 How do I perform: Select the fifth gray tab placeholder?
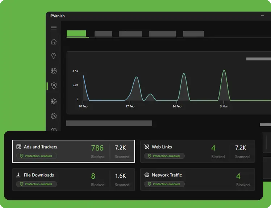tap(193, 34)
